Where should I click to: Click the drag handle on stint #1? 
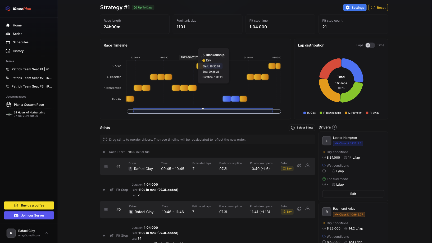point(106,166)
